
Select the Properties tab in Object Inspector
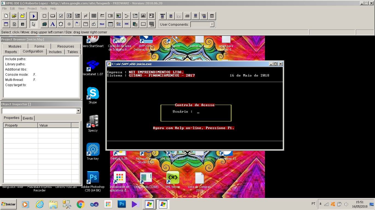point(12,118)
